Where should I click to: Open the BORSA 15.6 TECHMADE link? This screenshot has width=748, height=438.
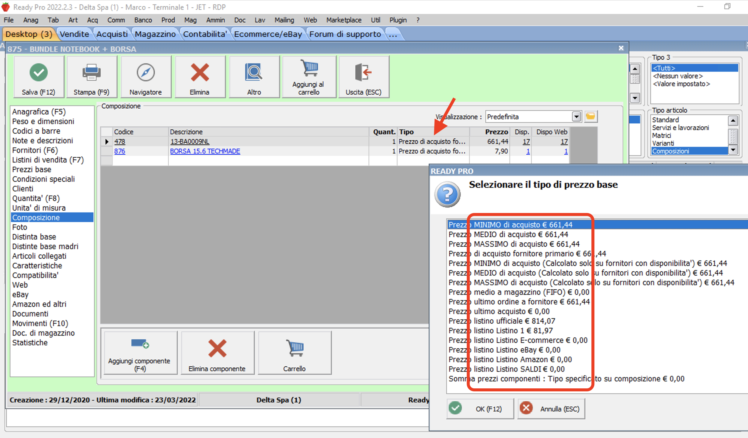coord(205,151)
